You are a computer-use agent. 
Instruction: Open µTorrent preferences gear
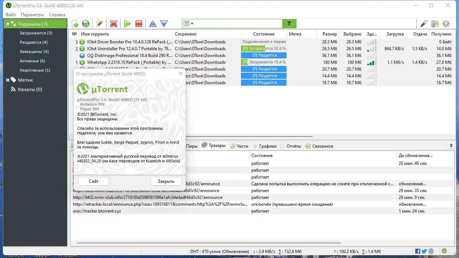point(446,23)
